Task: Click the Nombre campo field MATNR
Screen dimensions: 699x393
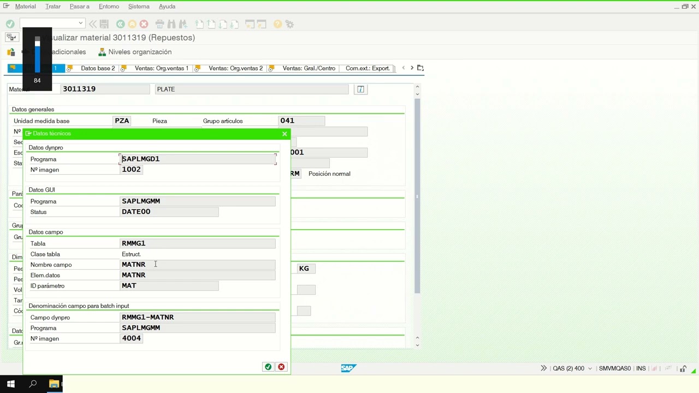Action: click(x=198, y=265)
